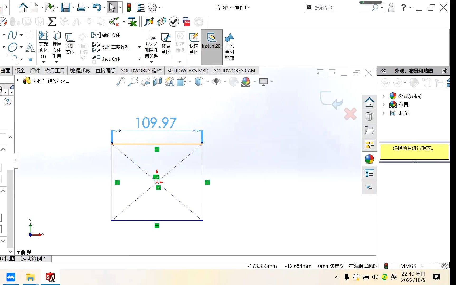Click Linear Sketch Pattern (线性草图阵列)
Image resolution: width=456 pixels, height=285 pixels.
point(111,47)
